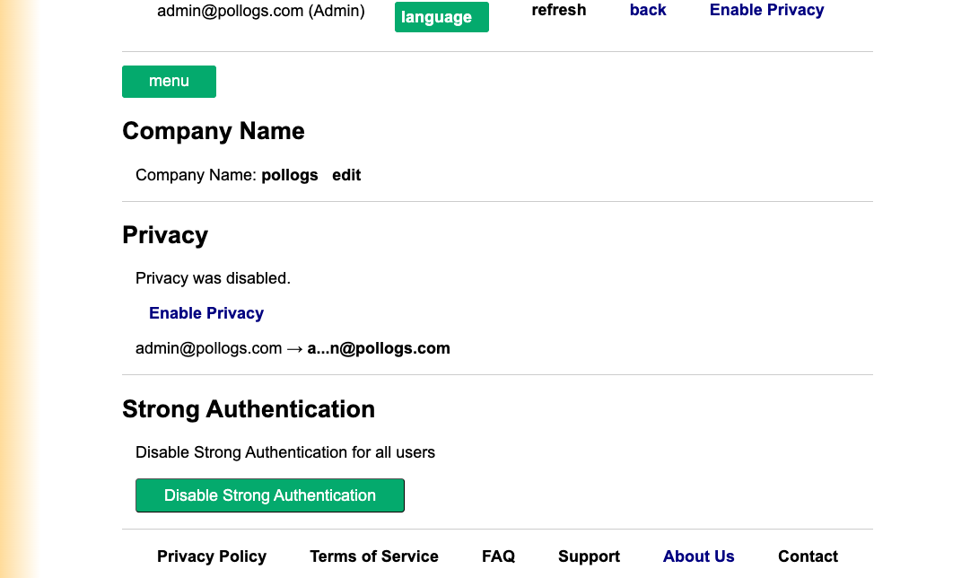
Task: Select the bold pollogs company name text
Action: tap(289, 175)
